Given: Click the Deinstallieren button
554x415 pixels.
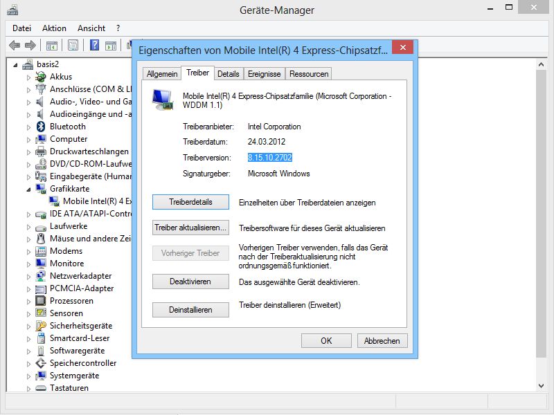Looking at the screenshot, I should click(191, 310).
